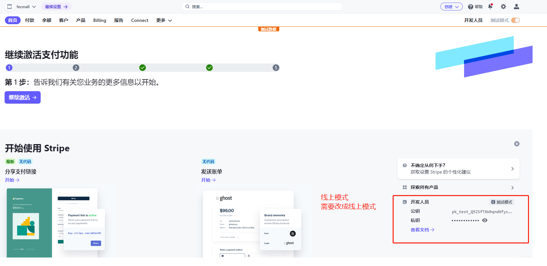Click the question mark icon in suggestion card
Screen dimensions: 547x266
point(405,165)
